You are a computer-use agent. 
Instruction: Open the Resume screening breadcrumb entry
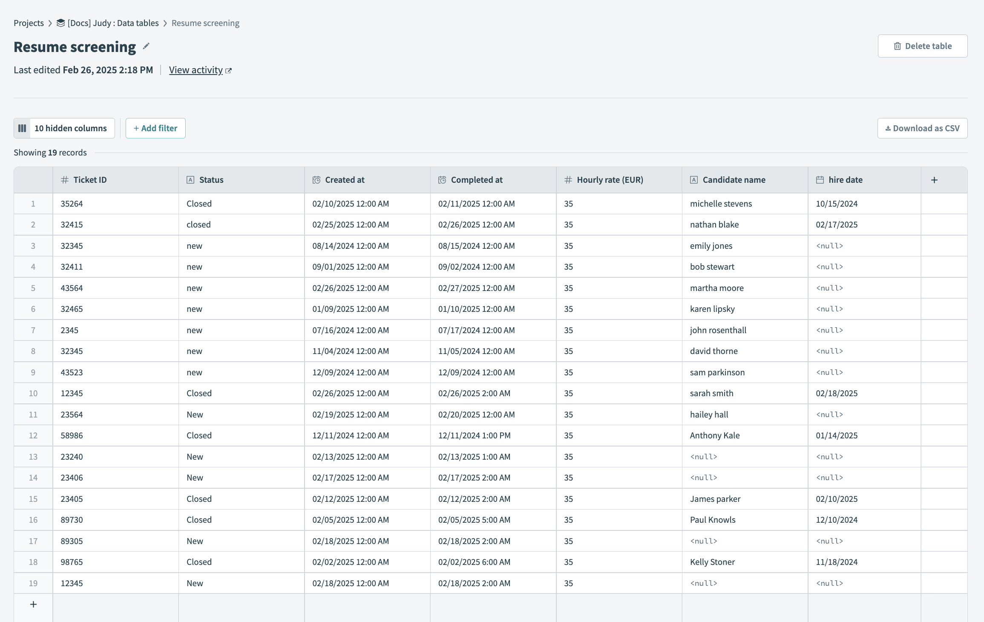point(205,23)
